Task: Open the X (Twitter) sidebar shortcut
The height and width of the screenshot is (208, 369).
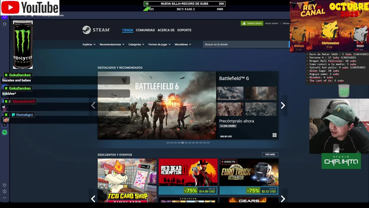Action: (4, 125)
